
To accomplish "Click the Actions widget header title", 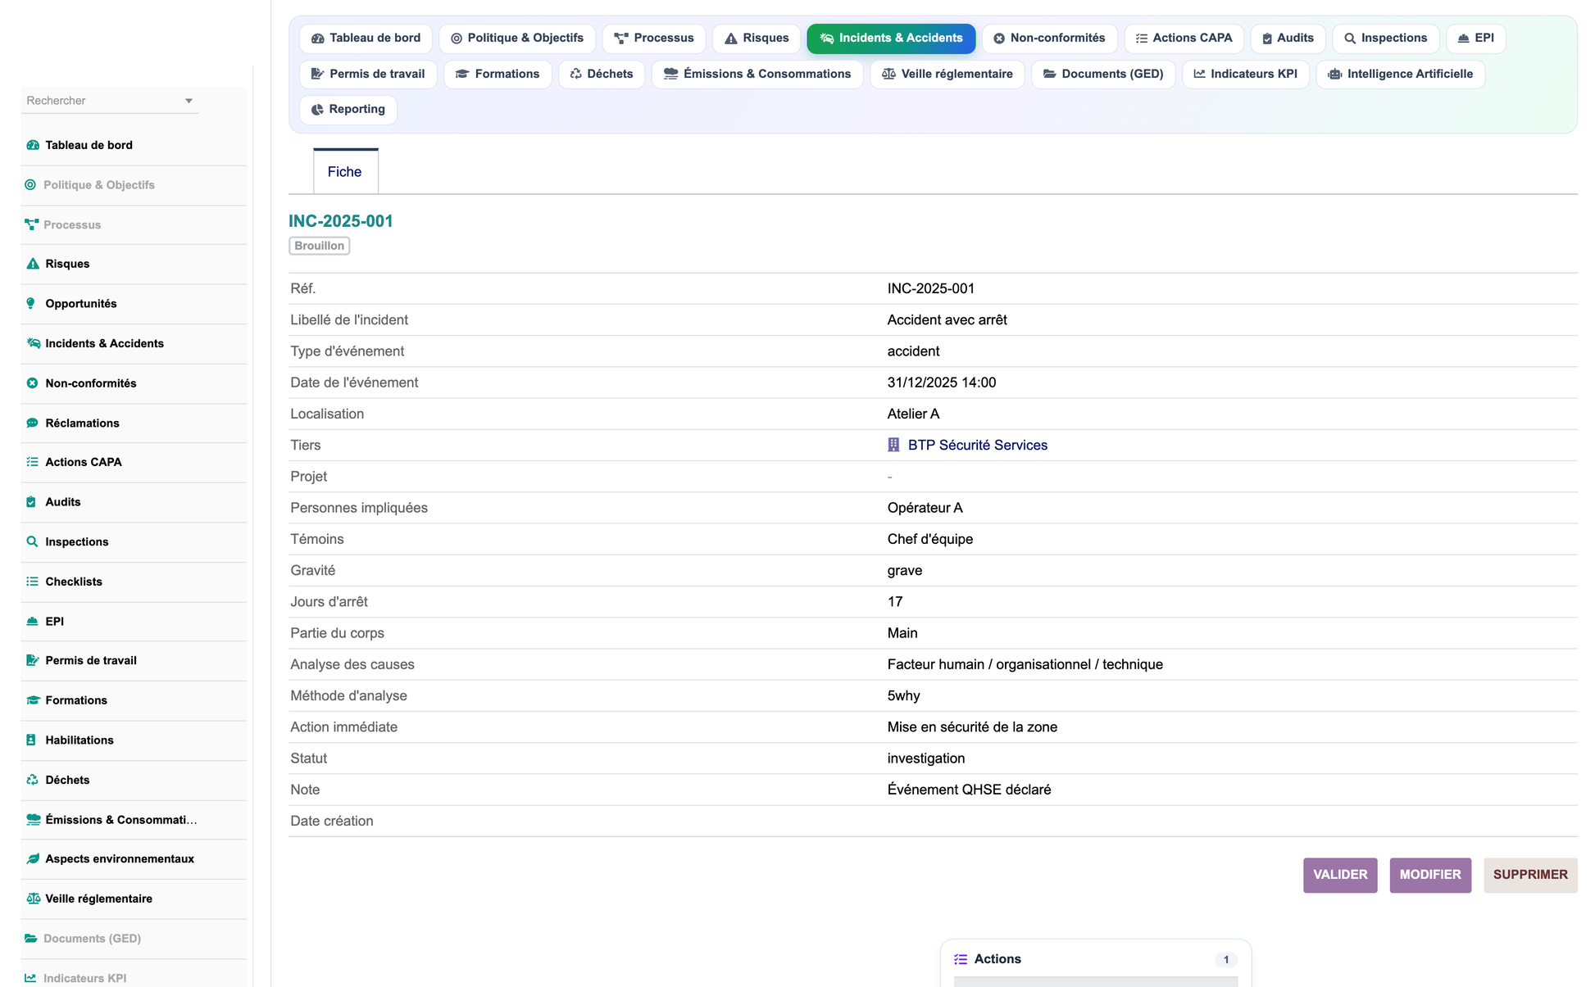I will click(x=997, y=959).
